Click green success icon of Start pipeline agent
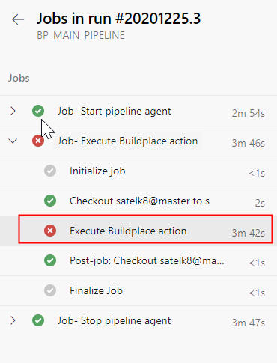Image resolution: width=277 pixels, height=363 pixels. click(x=38, y=111)
